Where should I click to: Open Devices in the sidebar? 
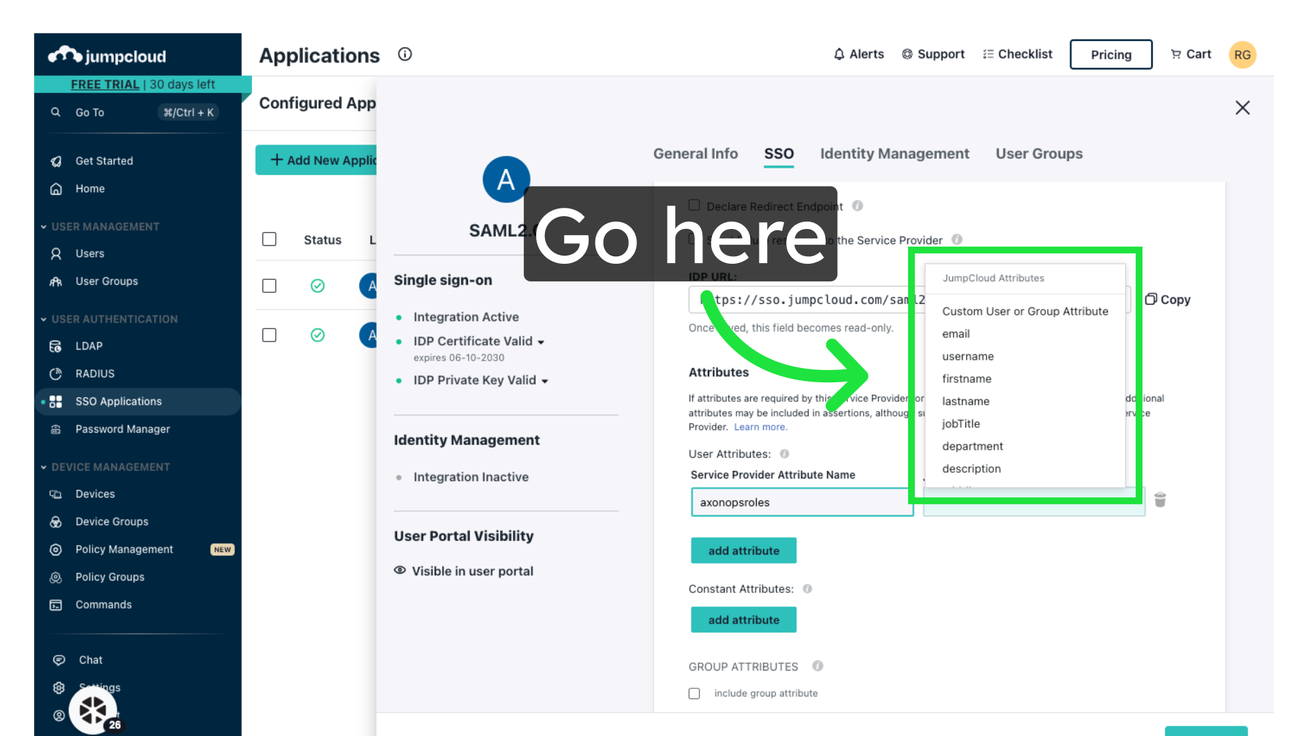(x=95, y=493)
